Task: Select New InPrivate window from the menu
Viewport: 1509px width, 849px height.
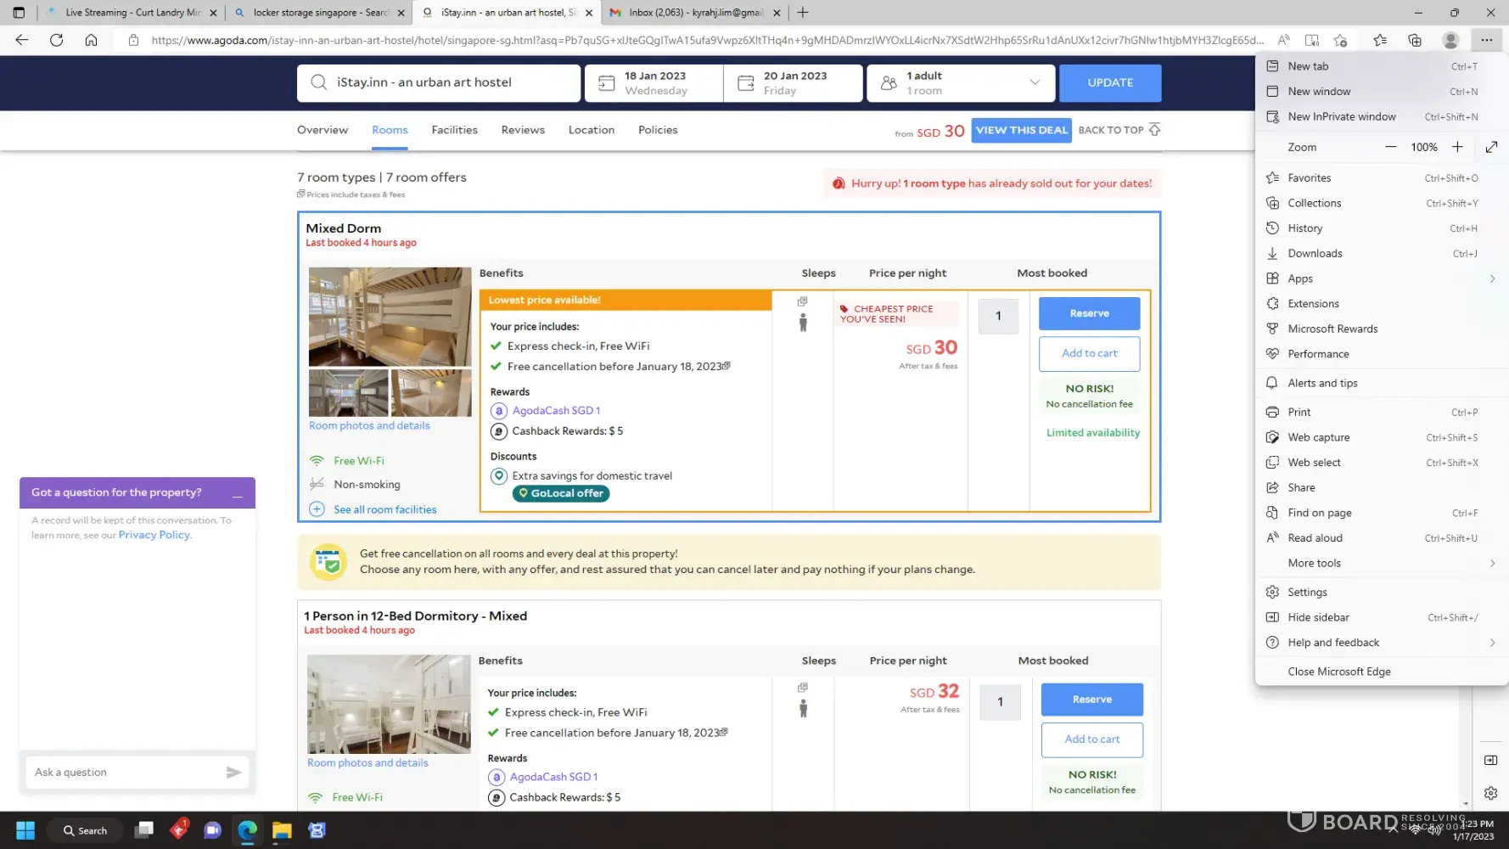Action: (x=1381, y=117)
